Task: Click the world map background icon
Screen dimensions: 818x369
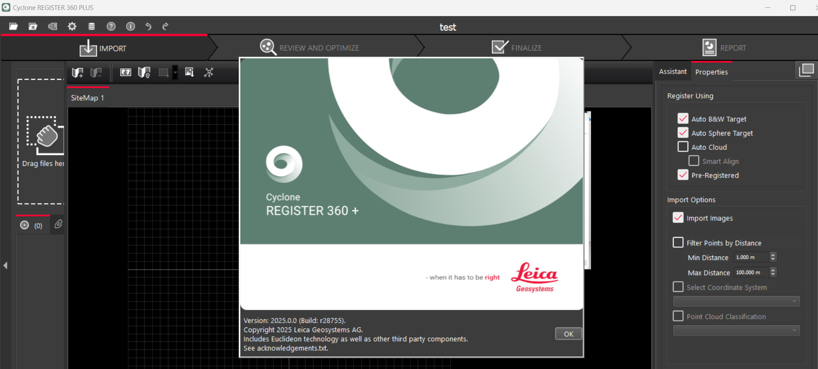Action: point(126,72)
